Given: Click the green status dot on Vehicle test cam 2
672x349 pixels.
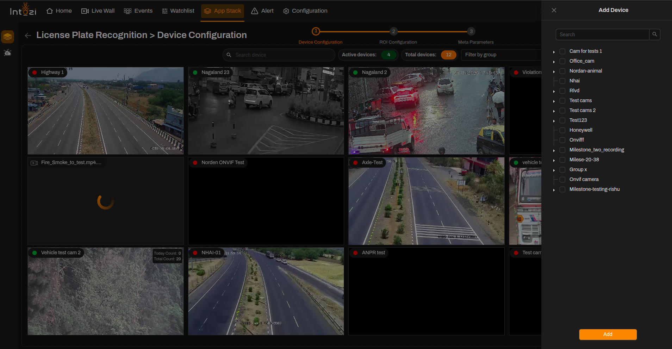Looking at the screenshot, I should click(35, 253).
